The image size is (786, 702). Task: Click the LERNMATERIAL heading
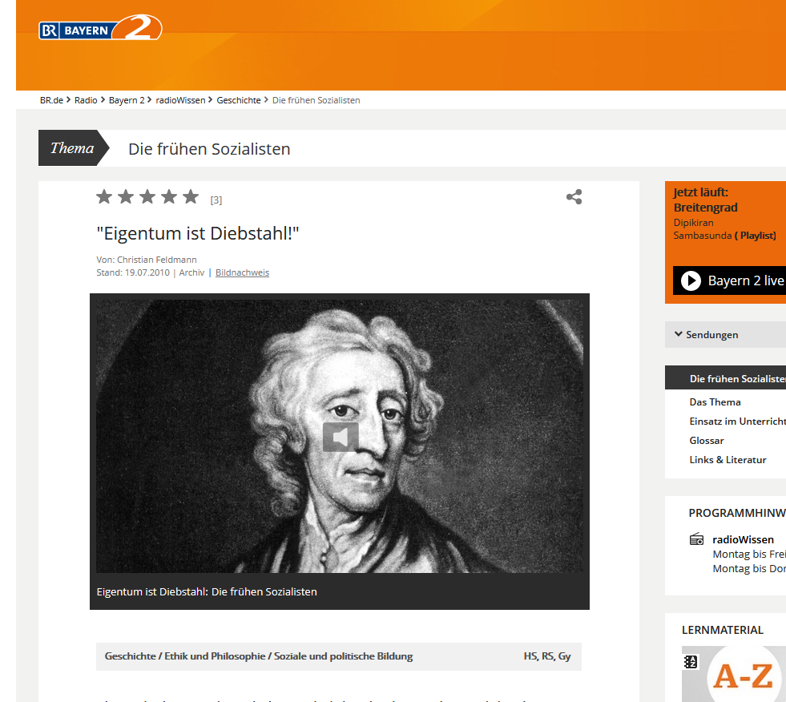coord(723,631)
